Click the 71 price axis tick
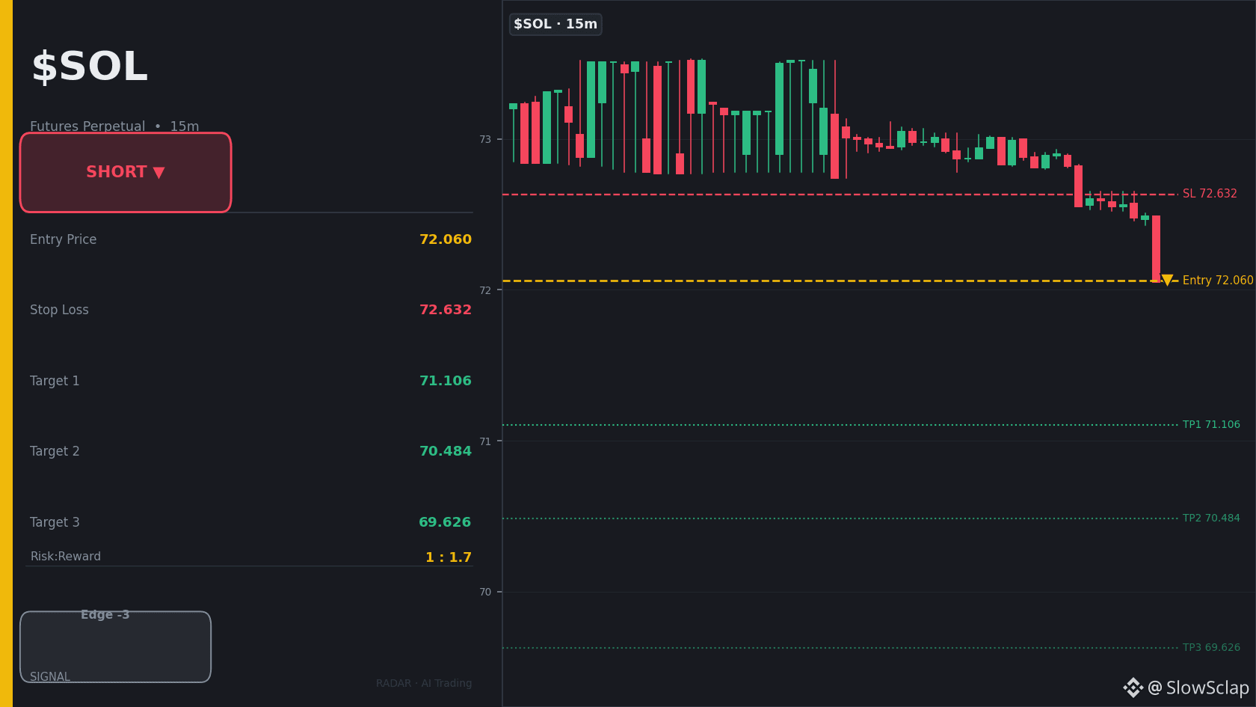Screen dimensions: 1256x707 (x=485, y=441)
